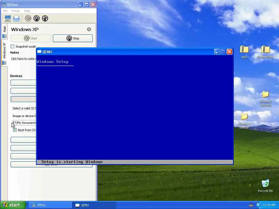Enable the Snapshot mode checkbox
The height and width of the screenshot is (209, 279).
[x=13, y=46]
